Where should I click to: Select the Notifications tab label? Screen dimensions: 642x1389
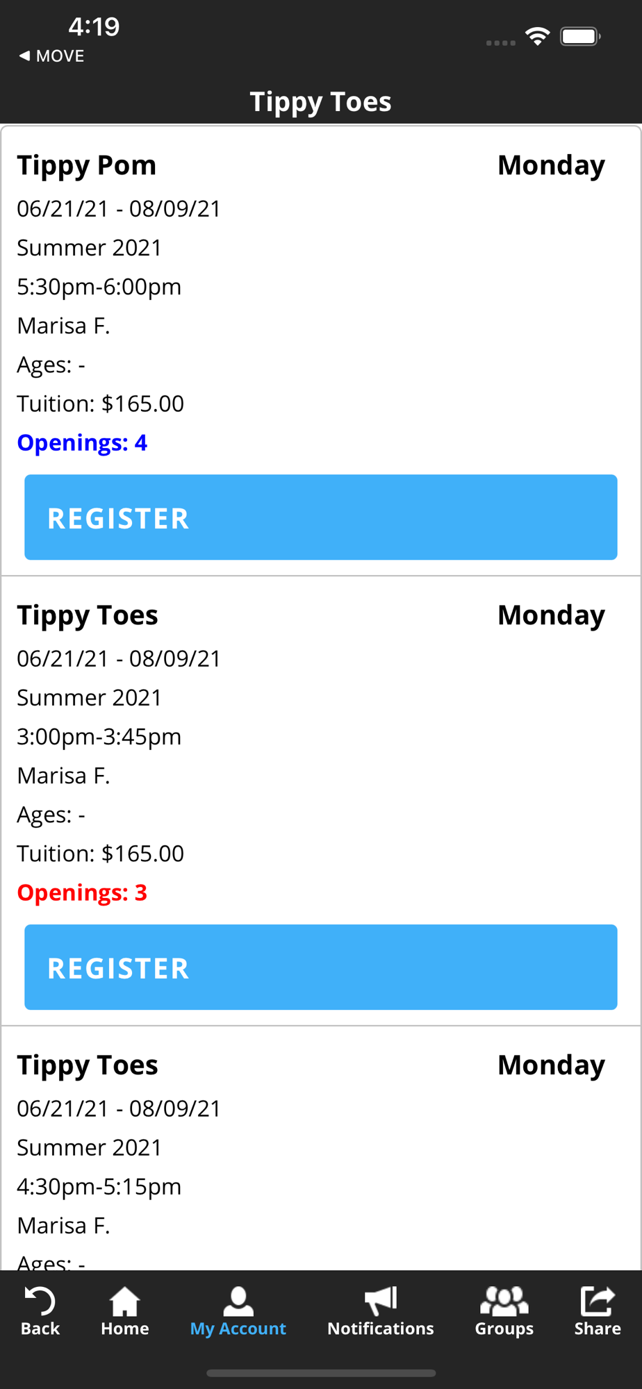pyautogui.click(x=381, y=1329)
